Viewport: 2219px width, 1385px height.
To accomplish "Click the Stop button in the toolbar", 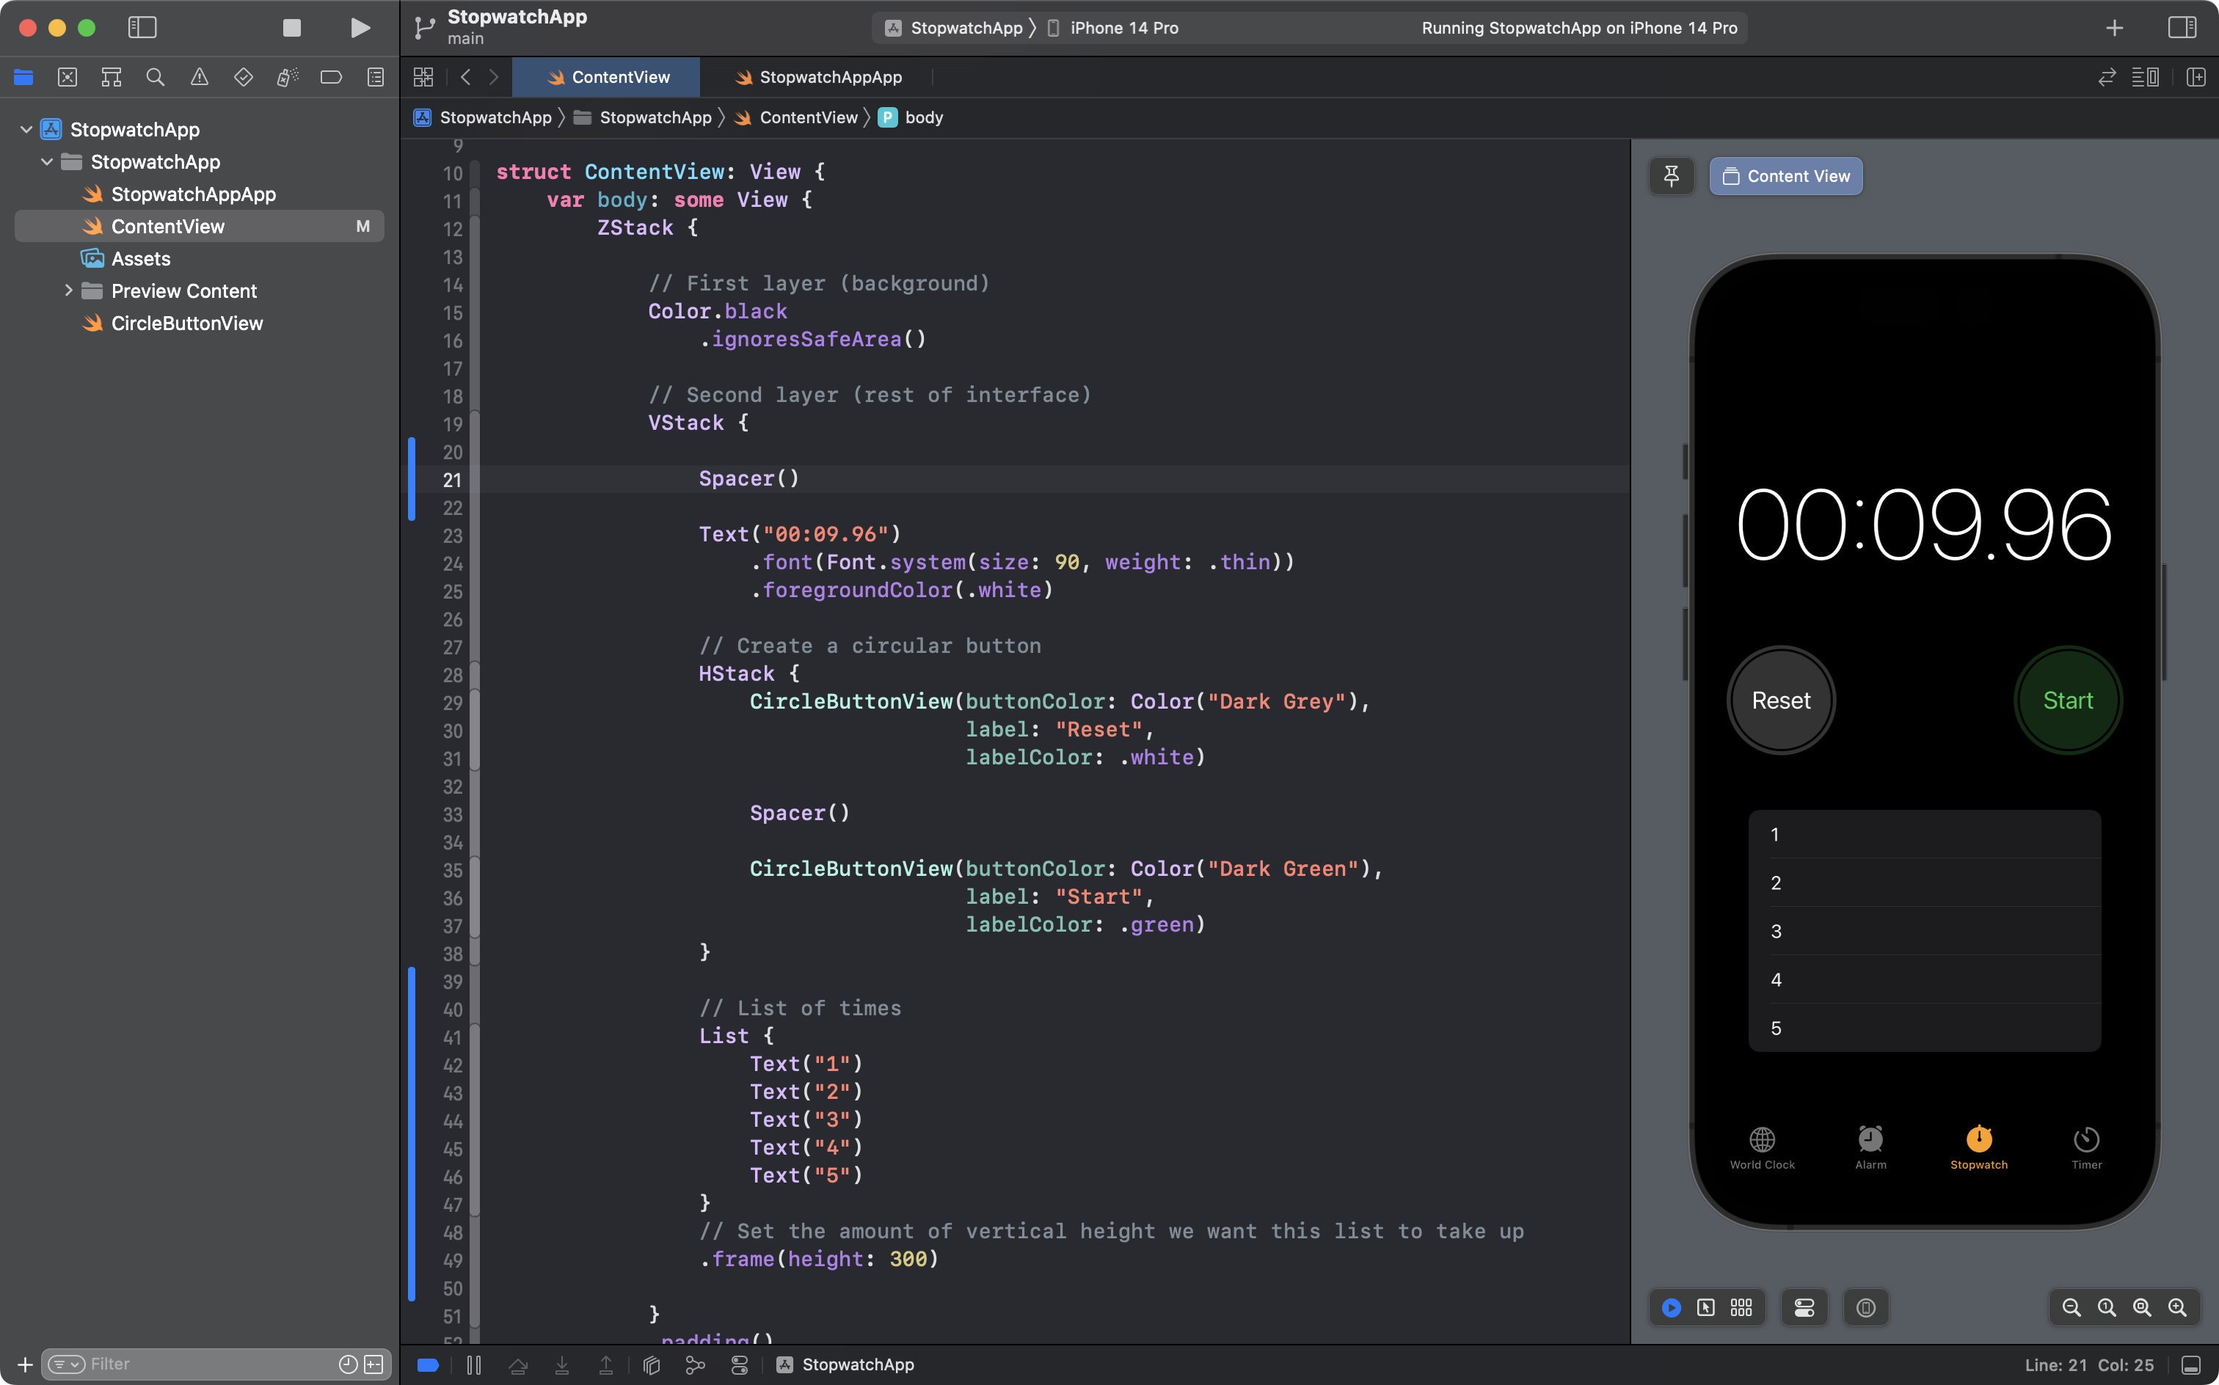I will tap(291, 27).
